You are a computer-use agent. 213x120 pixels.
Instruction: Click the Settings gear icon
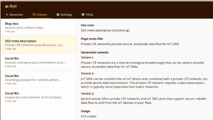tap(58, 14)
